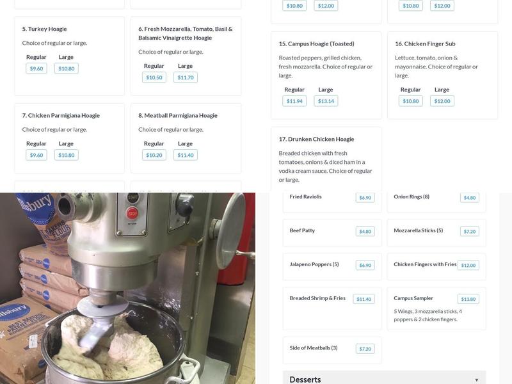
Task: Expand the Desserts section arrow
Action: (476, 380)
